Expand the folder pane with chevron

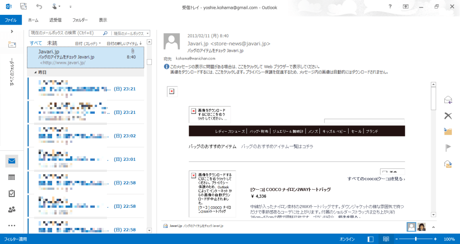click(12, 31)
